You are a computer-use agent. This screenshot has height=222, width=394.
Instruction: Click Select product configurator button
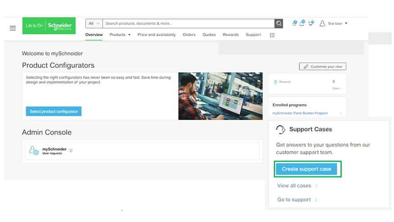point(54,111)
